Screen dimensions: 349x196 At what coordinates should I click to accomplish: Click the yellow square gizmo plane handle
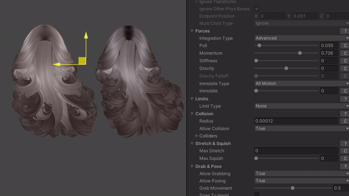(x=82, y=61)
